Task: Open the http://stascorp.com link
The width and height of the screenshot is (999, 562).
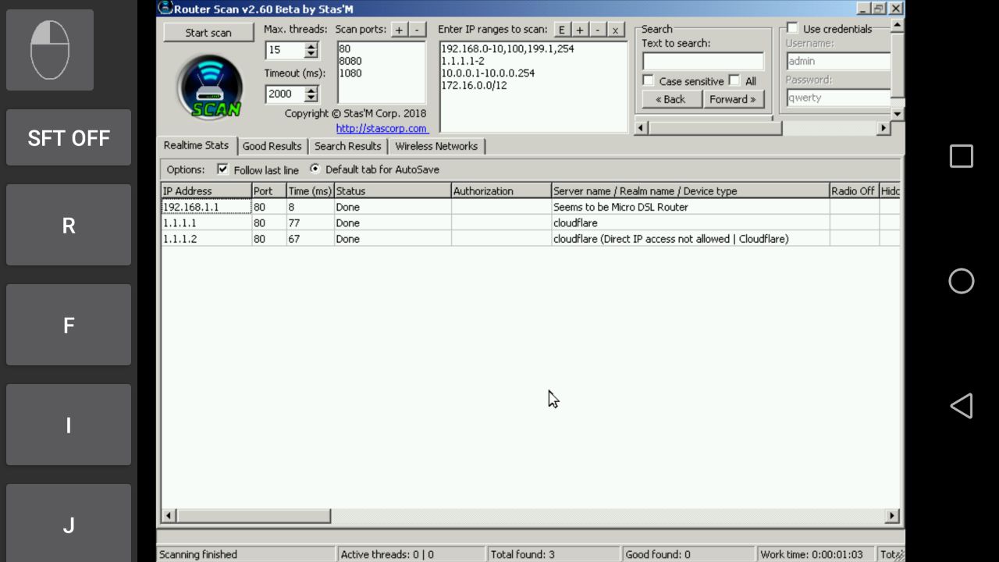Action: click(x=382, y=128)
